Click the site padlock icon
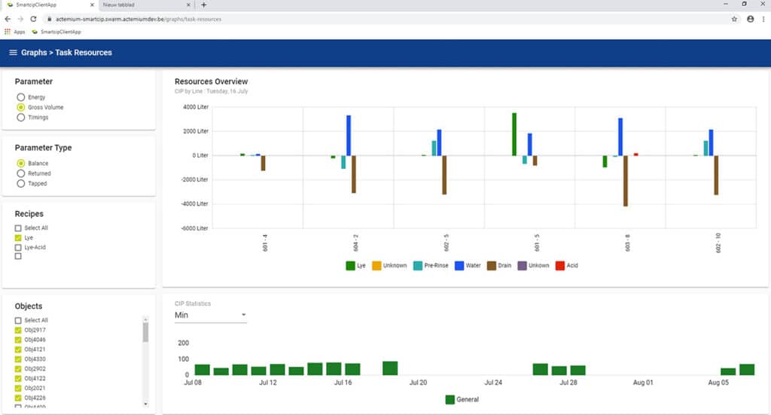 click(x=49, y=19)
